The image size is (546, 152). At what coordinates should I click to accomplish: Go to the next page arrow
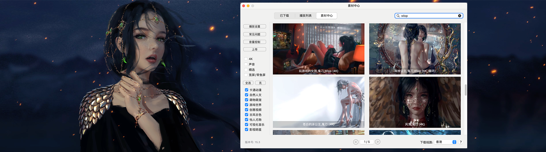(378, 142)
